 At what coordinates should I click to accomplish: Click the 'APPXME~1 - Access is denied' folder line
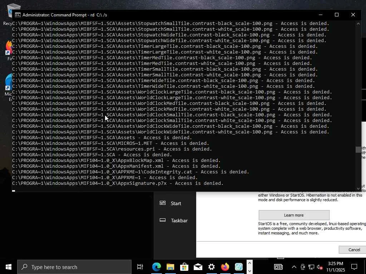pyautogui.click(x=105, y=178)
